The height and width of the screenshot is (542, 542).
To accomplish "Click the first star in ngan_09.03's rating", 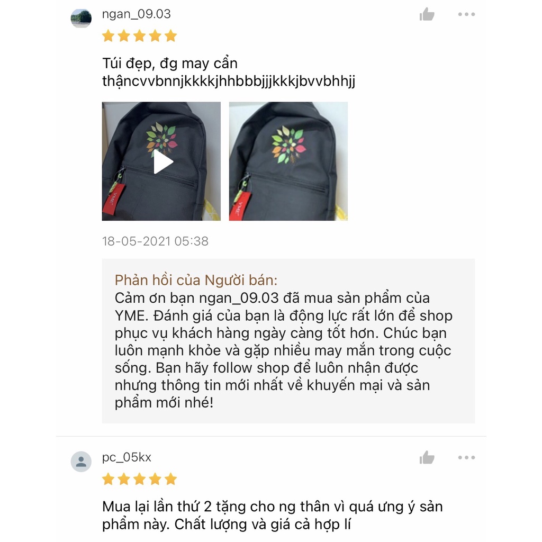I will [x=108, y=36].
